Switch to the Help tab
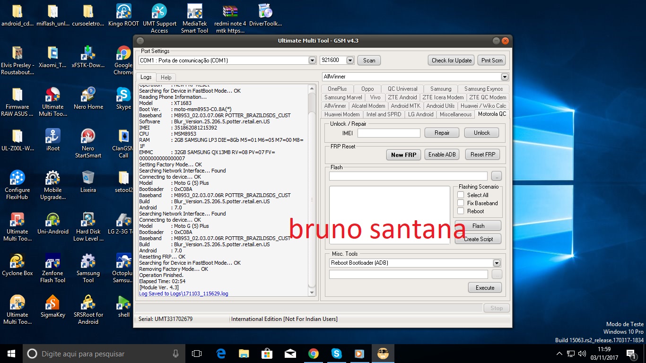646x363 pixels. click(166, 78)
